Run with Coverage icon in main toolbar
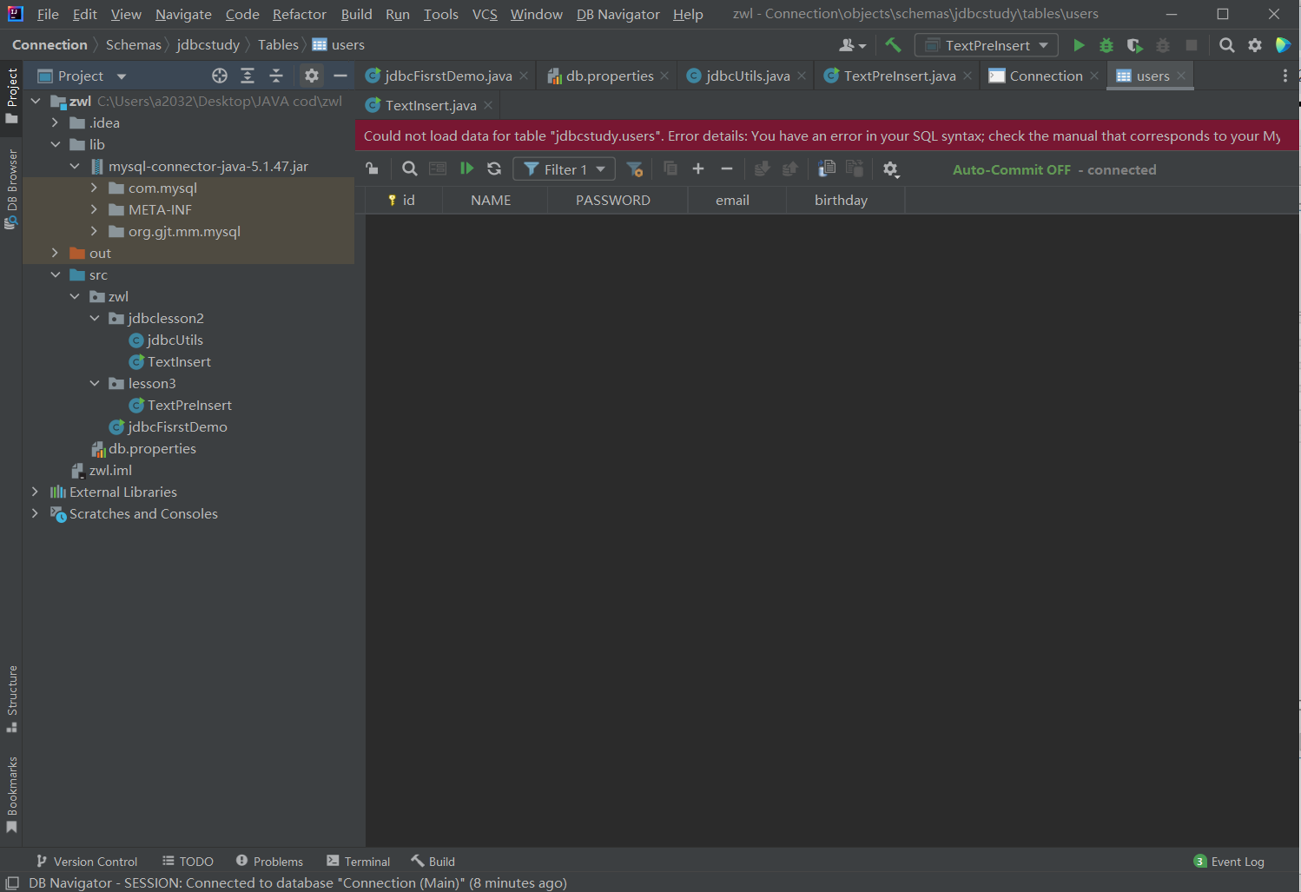This screenshot has width=1301, height=892. click(1134, 45)
